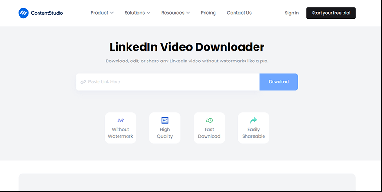Click the Without Watermark icon
Screen dimensions: 382x192
(120, 120)
